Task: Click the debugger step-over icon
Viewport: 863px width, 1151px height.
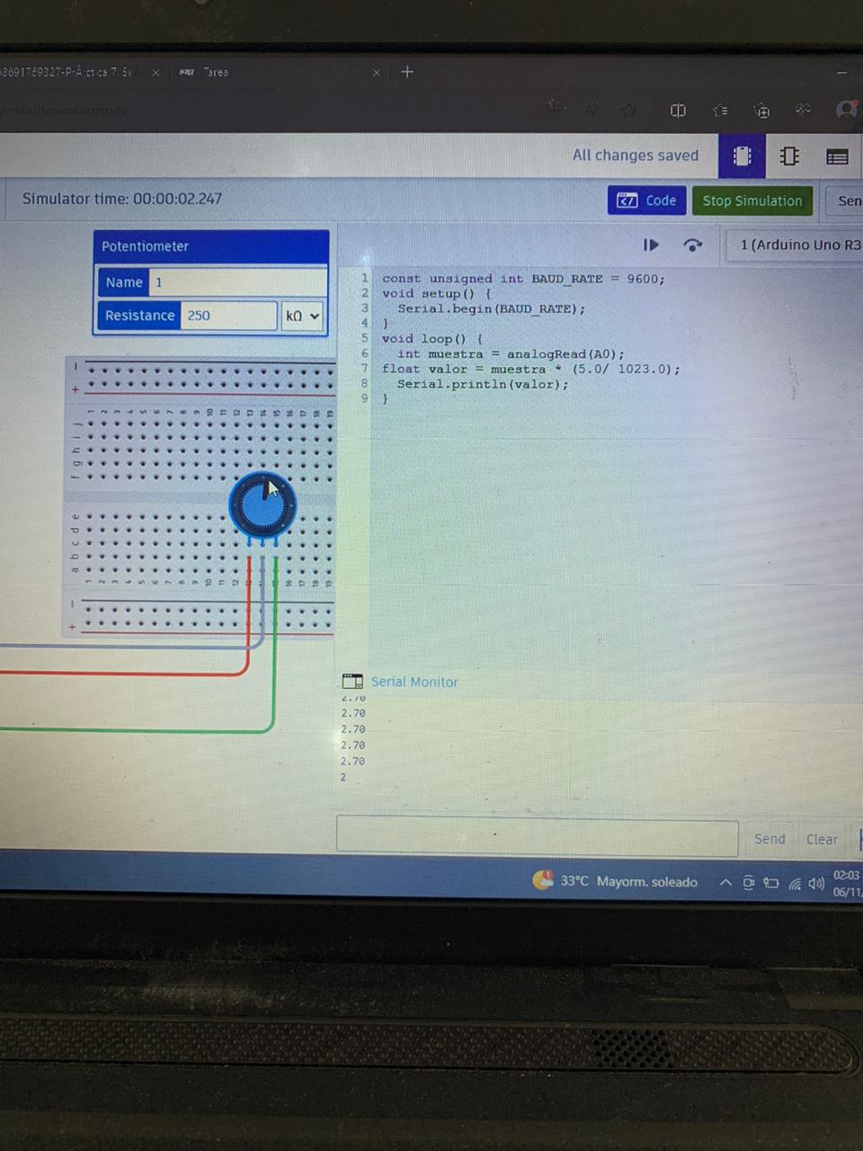Action: pos(692,245)
